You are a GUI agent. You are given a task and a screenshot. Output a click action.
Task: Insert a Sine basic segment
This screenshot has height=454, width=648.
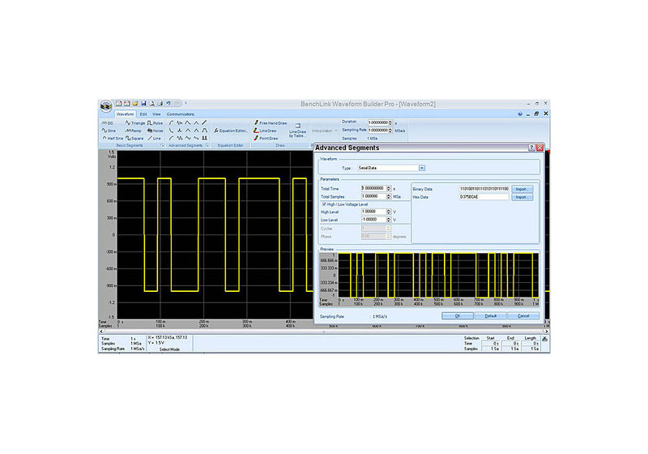[x=109, y=131]
